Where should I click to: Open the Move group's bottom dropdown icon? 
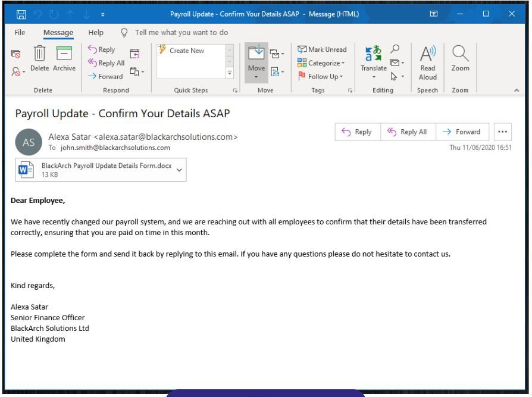click(277, 71)
